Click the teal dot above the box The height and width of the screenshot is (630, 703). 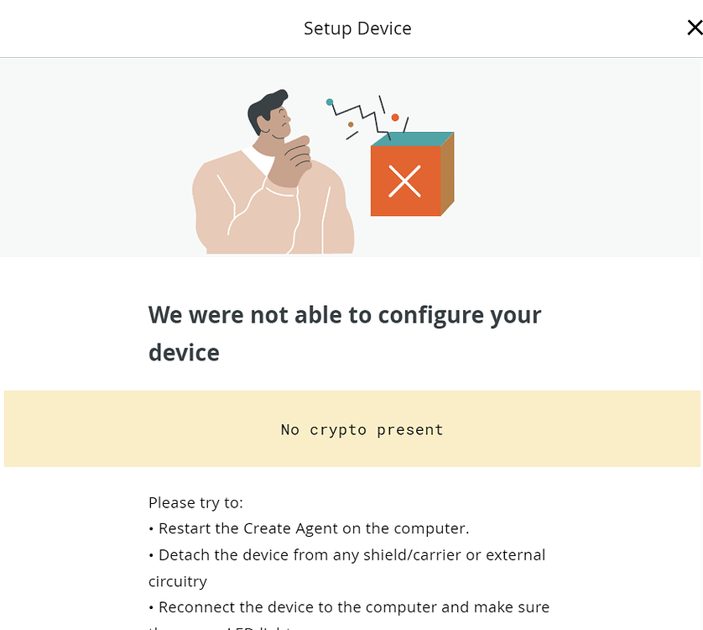pos(330,102)
